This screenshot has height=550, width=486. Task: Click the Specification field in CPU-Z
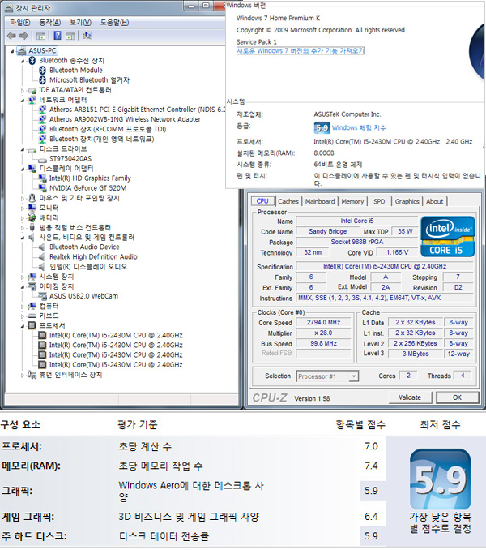point(385,266)
